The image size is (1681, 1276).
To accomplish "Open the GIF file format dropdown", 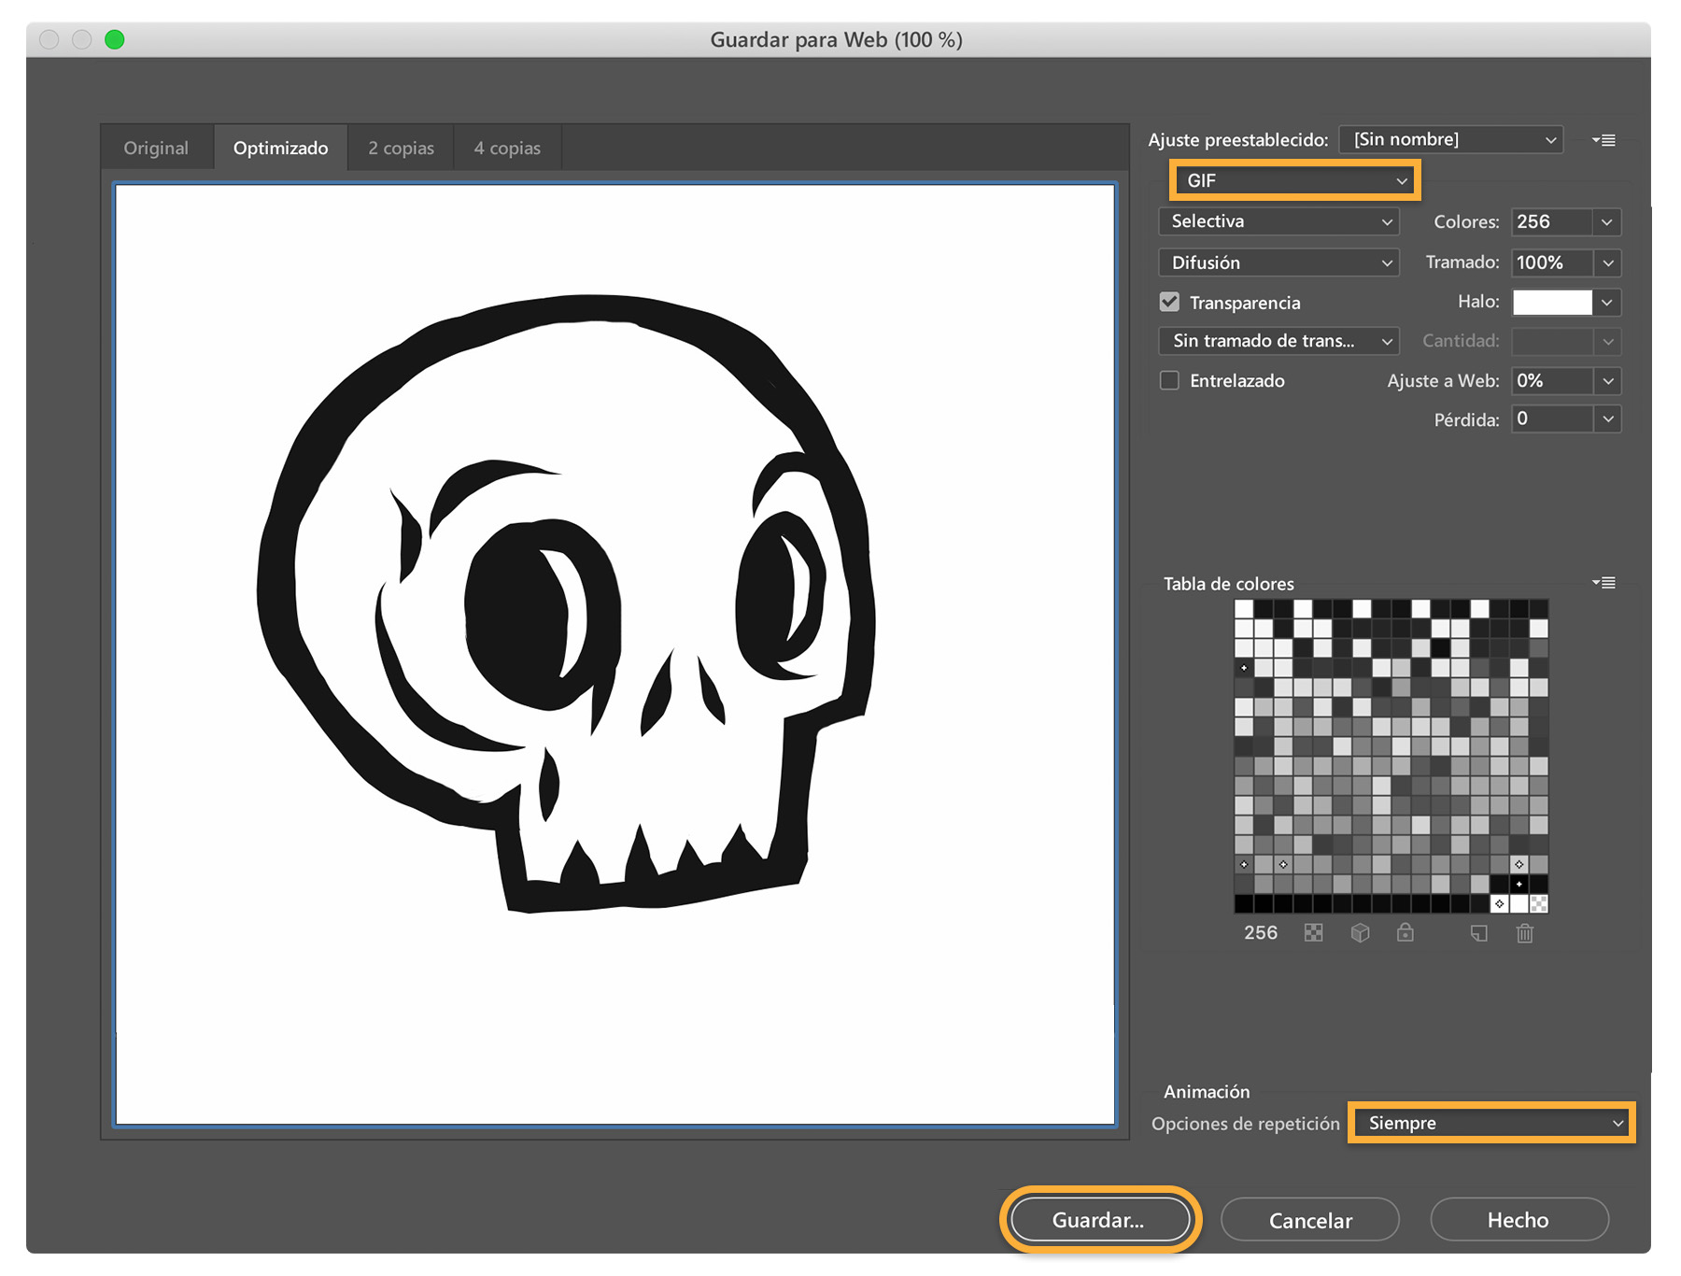I will [x=1294, y=180].
